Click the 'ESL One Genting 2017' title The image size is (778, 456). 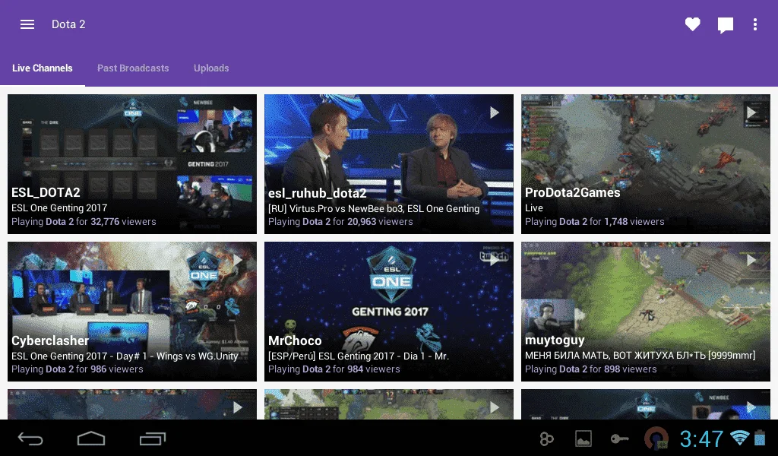pos(59,208)
